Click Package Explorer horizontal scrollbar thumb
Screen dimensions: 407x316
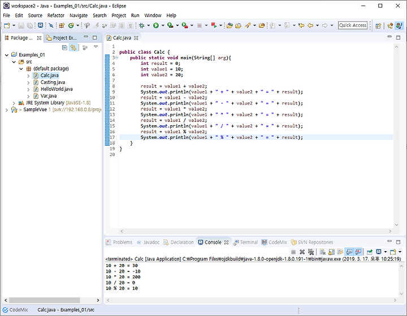click(45, 300)
